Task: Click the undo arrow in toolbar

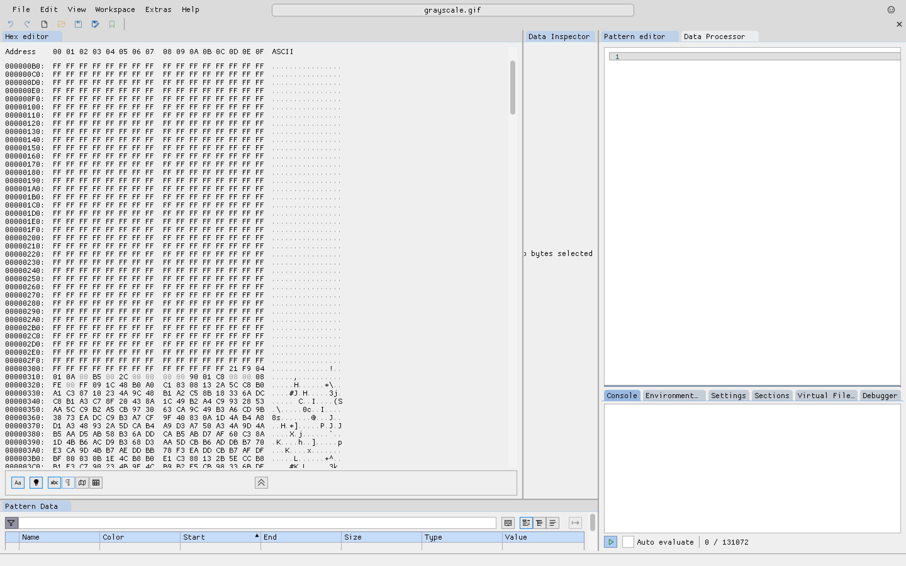Action: coord(10,24)
